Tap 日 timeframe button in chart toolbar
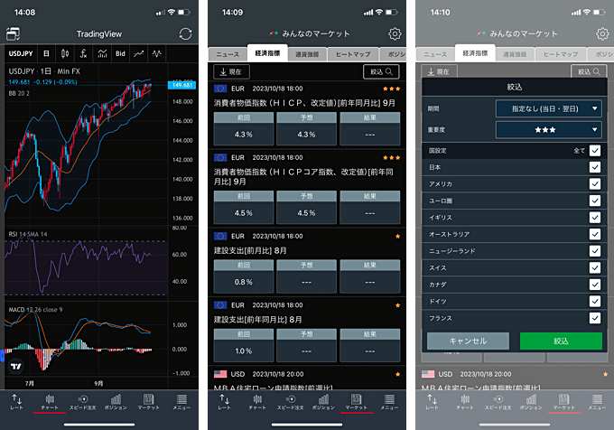The image size is (614, 430). (x=44, y=54)
